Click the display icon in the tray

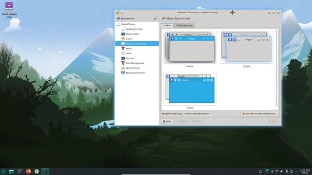pyautogui.click(x=292, y=172)
